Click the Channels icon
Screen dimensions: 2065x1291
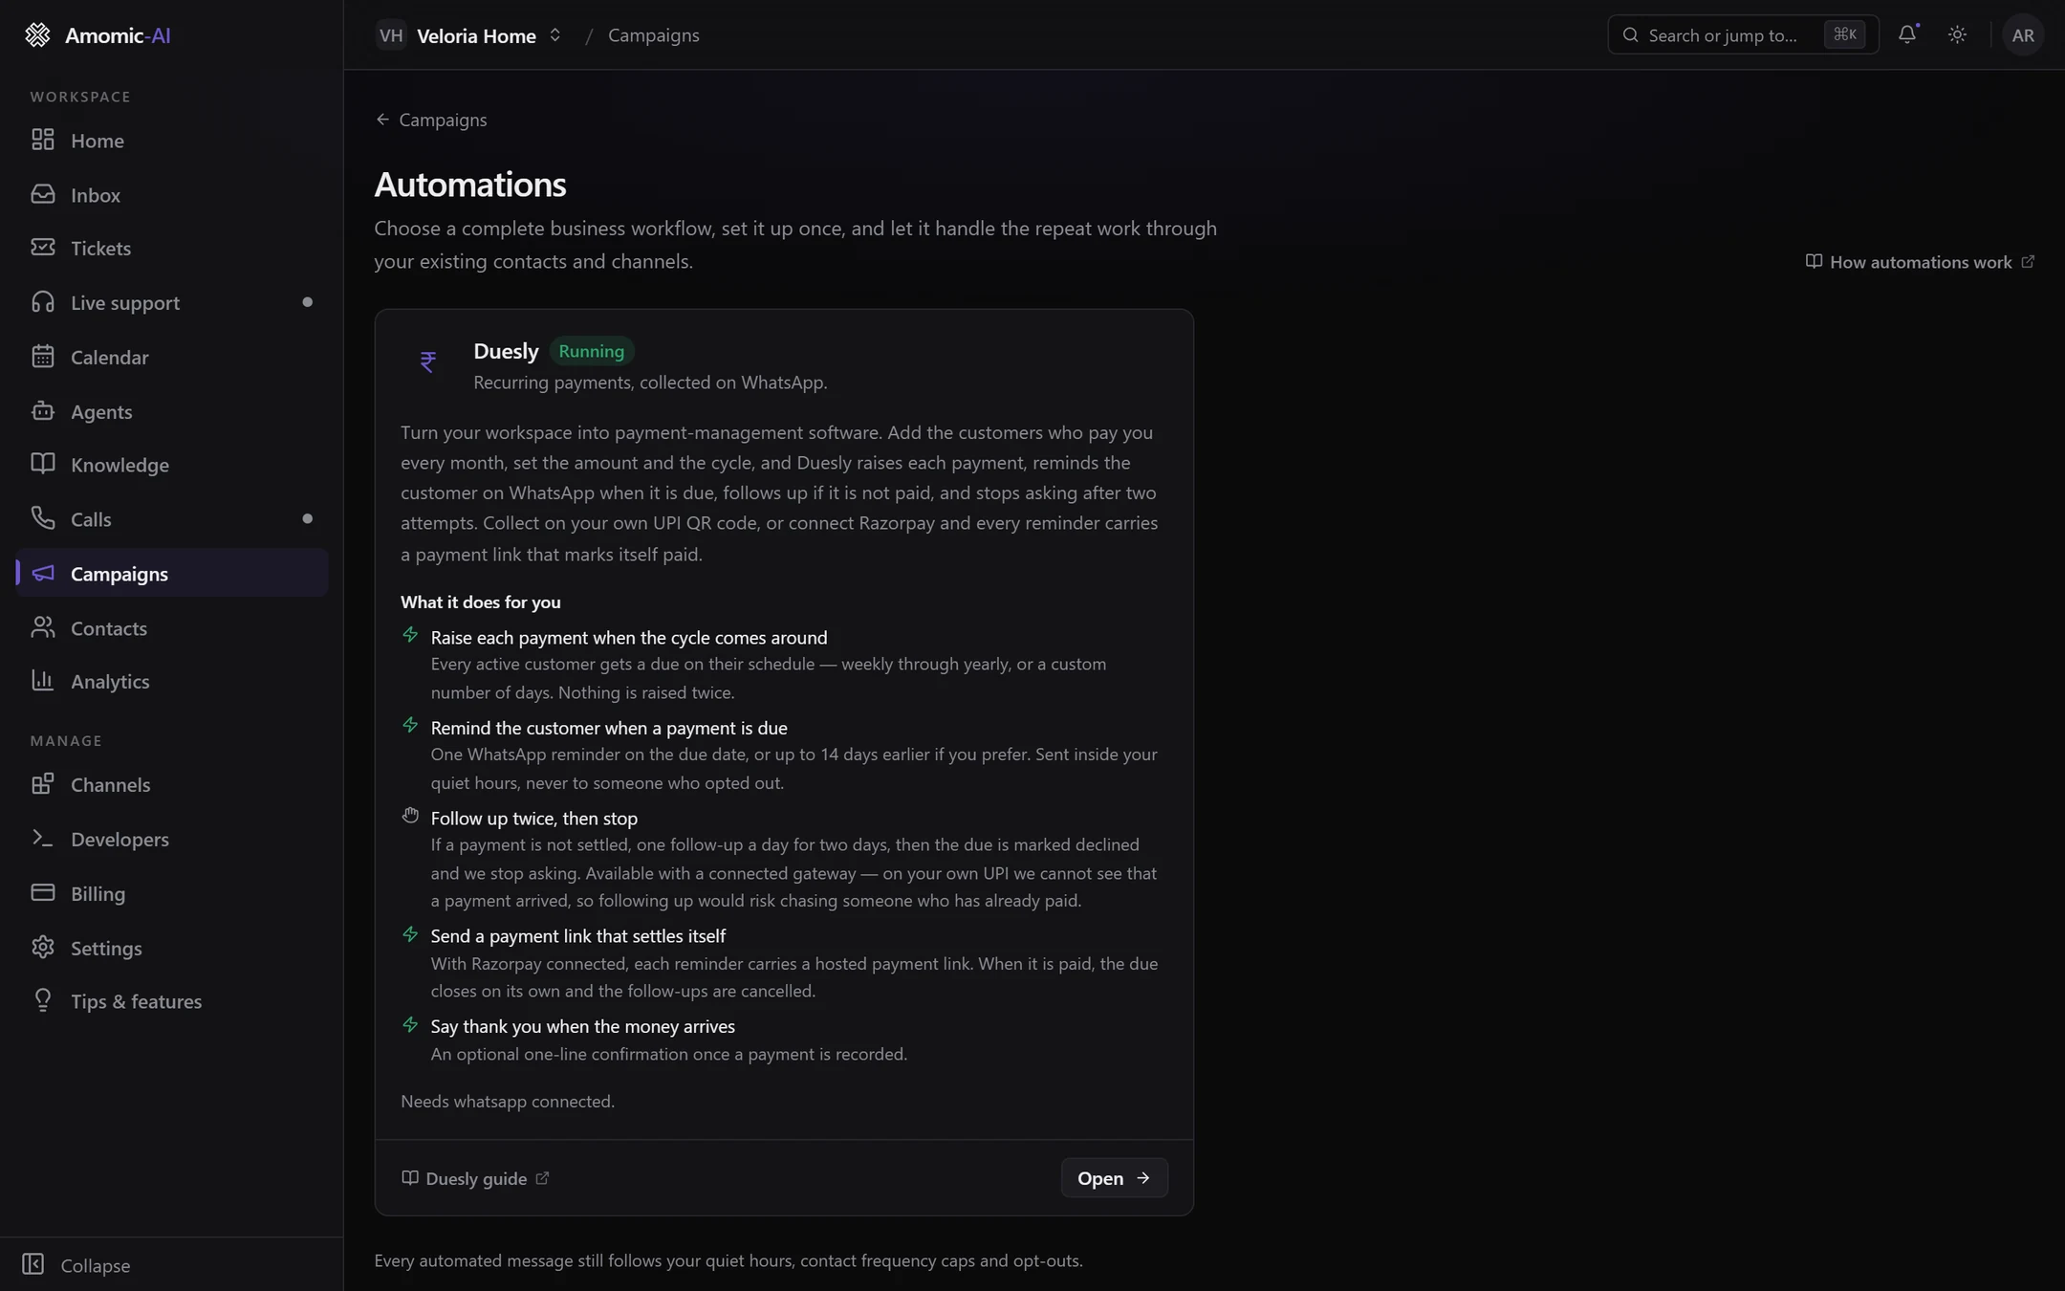coord(42,784)
